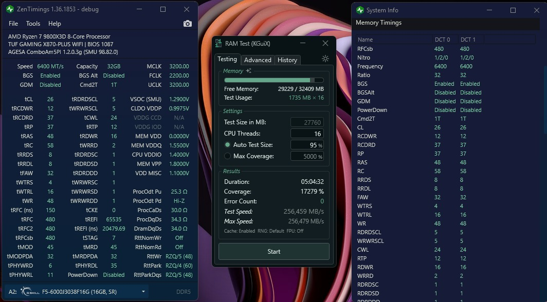Select the Nitro row in System Info

coord(446,58)
